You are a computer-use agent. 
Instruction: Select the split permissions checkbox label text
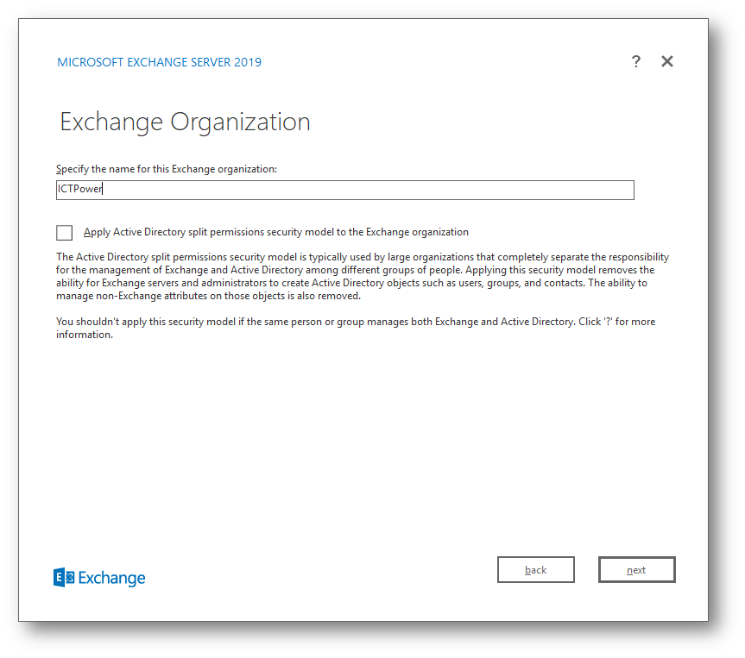pos(276,232)
